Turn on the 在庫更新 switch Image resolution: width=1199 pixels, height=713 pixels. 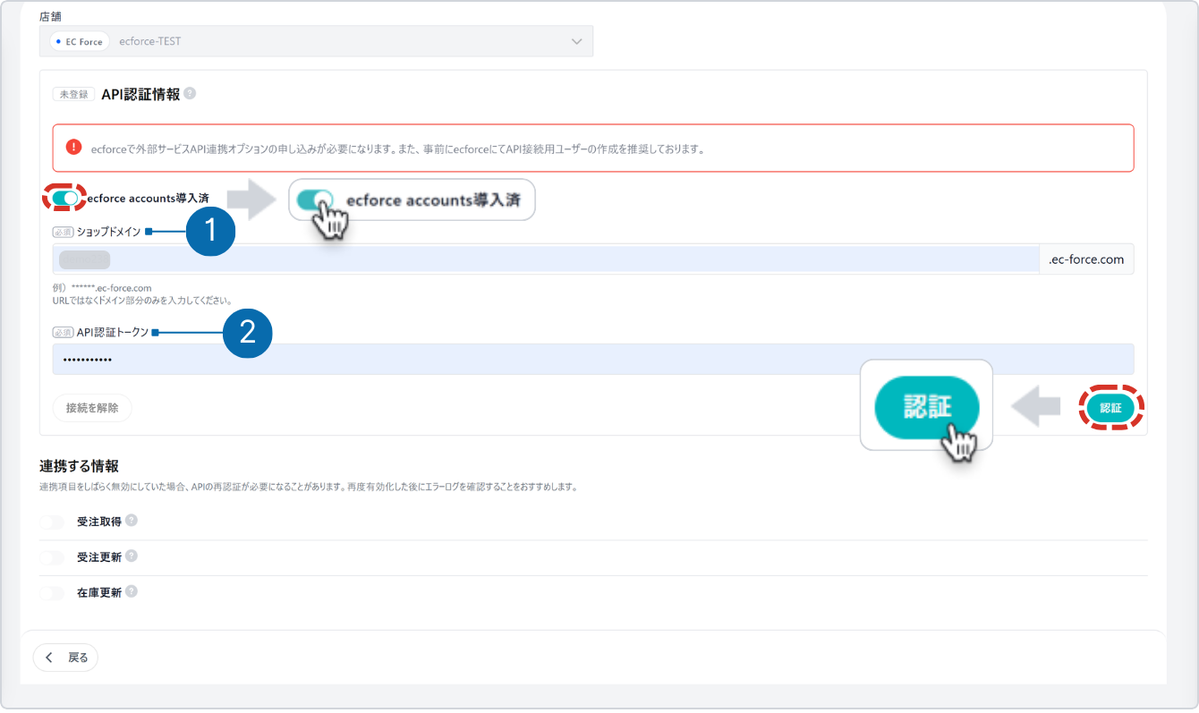[x=52, y=593]
